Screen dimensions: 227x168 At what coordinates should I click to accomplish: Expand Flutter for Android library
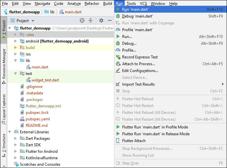point(16,151)
